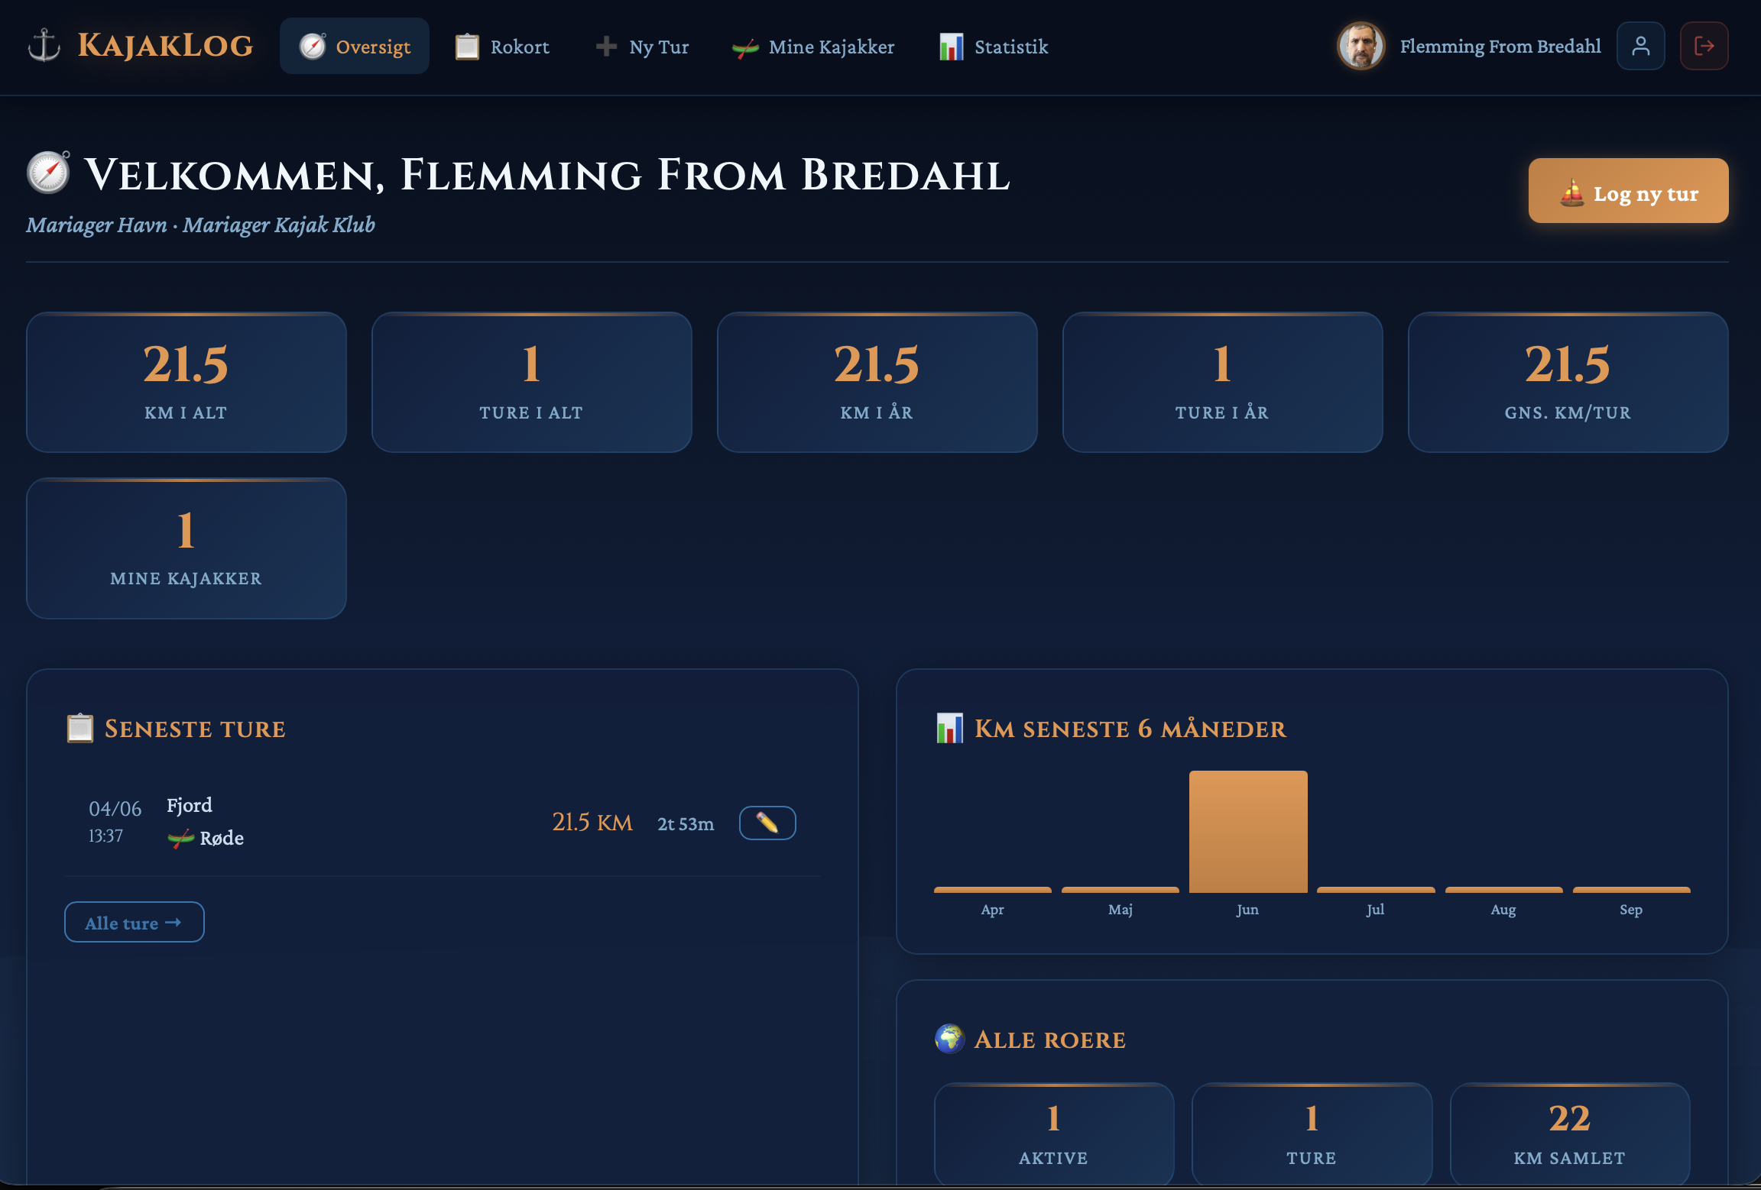Image resolution: width=1761 pixels, height=1190 pixels.
Task: Click the clipboard icon next to Seneste ture
Action: pos(80,728)
